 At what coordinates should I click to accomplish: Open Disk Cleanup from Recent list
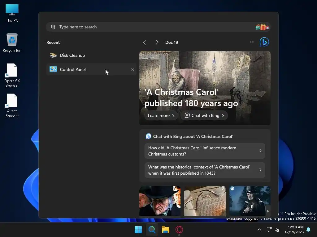point(91,56)
